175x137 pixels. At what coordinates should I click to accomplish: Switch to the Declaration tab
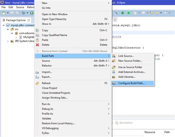[124, 123]
